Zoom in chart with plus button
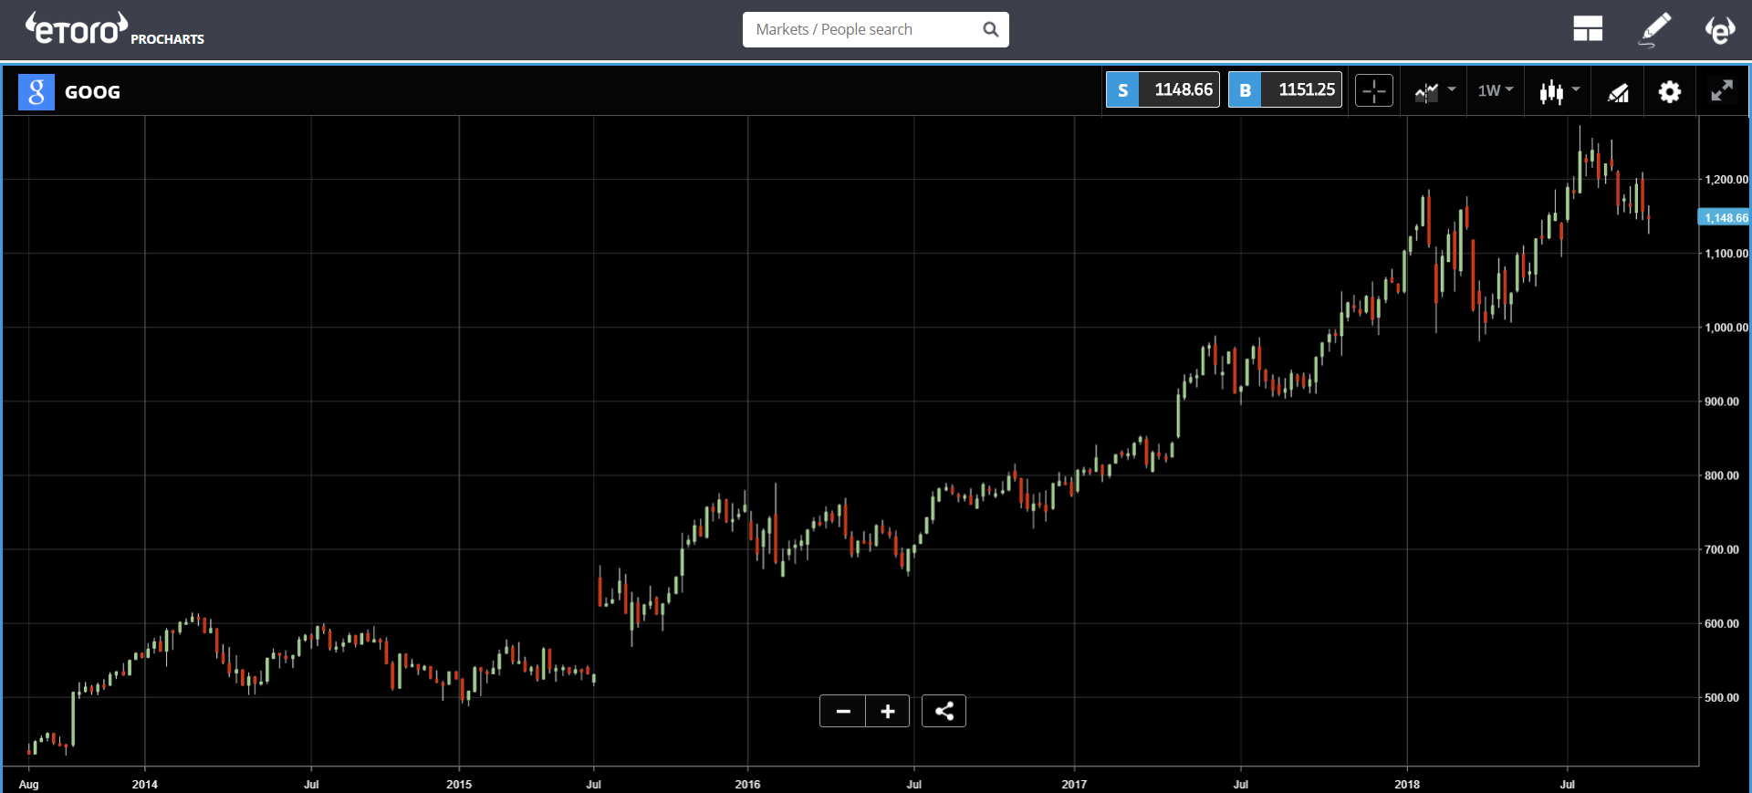Viewport: 1752px width, 793px height. pos(888,711)
